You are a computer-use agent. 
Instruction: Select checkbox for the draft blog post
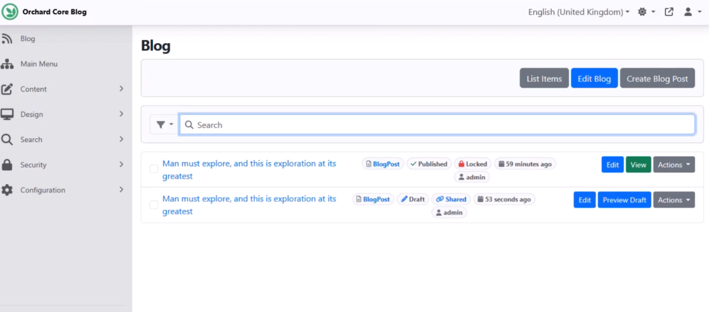click(154, 204)
